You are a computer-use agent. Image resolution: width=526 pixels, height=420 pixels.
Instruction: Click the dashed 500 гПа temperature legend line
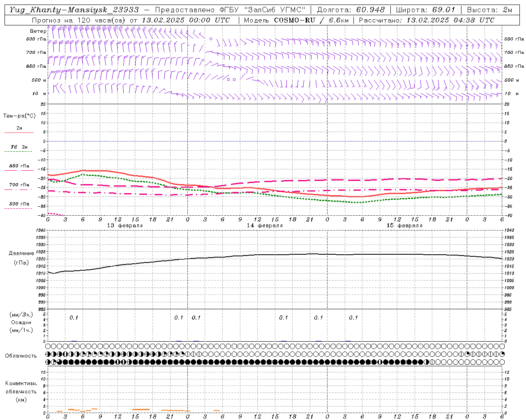coord(18,208)
